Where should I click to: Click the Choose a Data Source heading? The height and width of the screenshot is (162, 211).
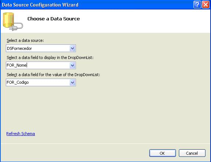[x=54, y=19]
